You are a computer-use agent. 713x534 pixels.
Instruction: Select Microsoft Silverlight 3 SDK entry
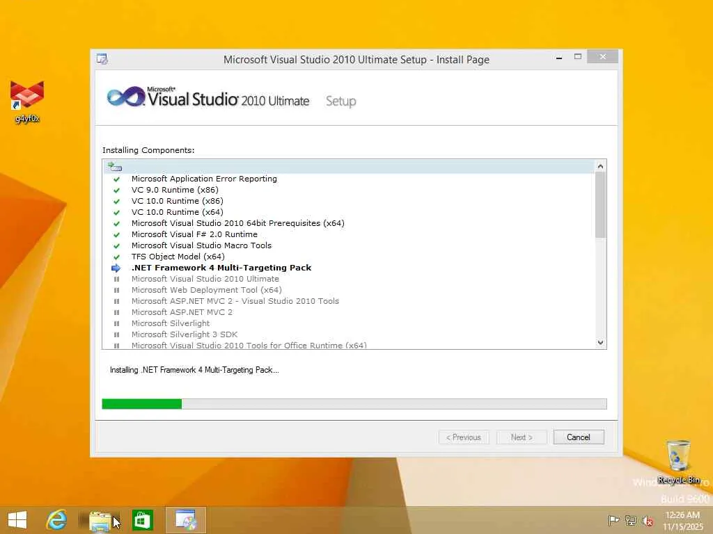click(x=185, y=334)
